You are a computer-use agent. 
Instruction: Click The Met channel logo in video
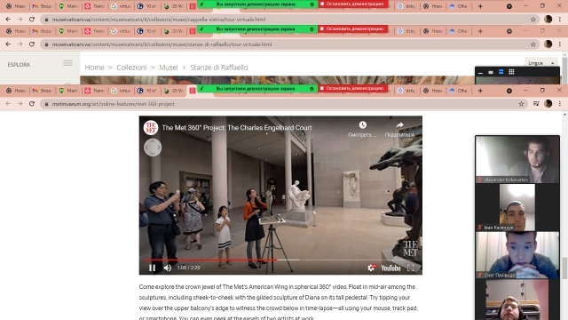(x=151, y=128)
